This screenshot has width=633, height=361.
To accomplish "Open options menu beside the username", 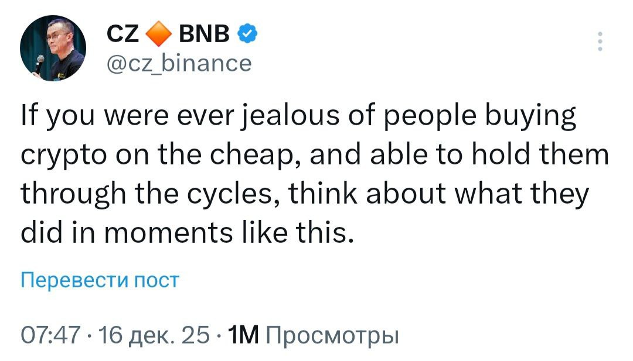I will tap(600, 40).
